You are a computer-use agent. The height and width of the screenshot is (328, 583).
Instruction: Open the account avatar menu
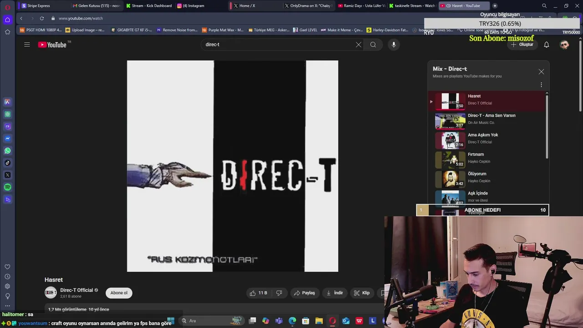click(x=564, y=45)
